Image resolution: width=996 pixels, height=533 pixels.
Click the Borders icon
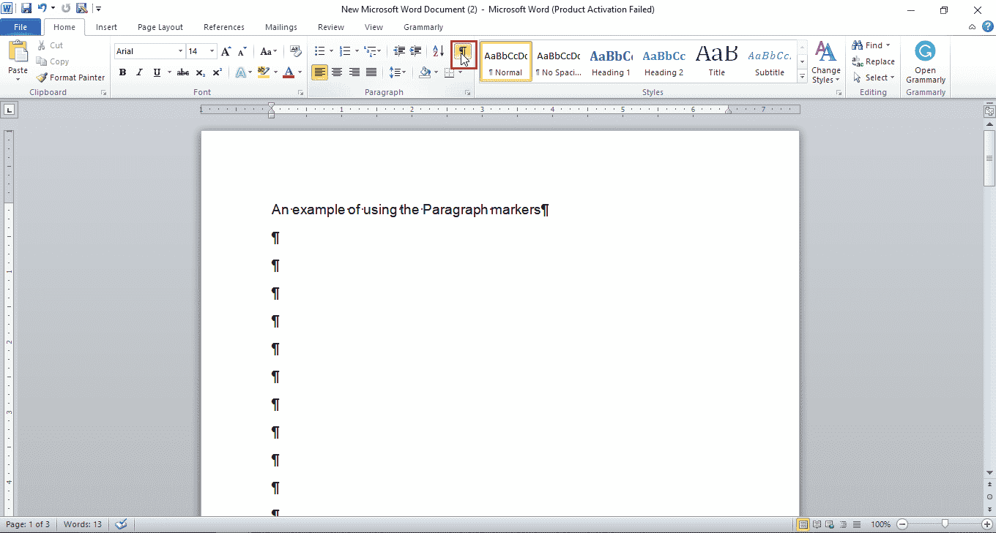[450, 72]
